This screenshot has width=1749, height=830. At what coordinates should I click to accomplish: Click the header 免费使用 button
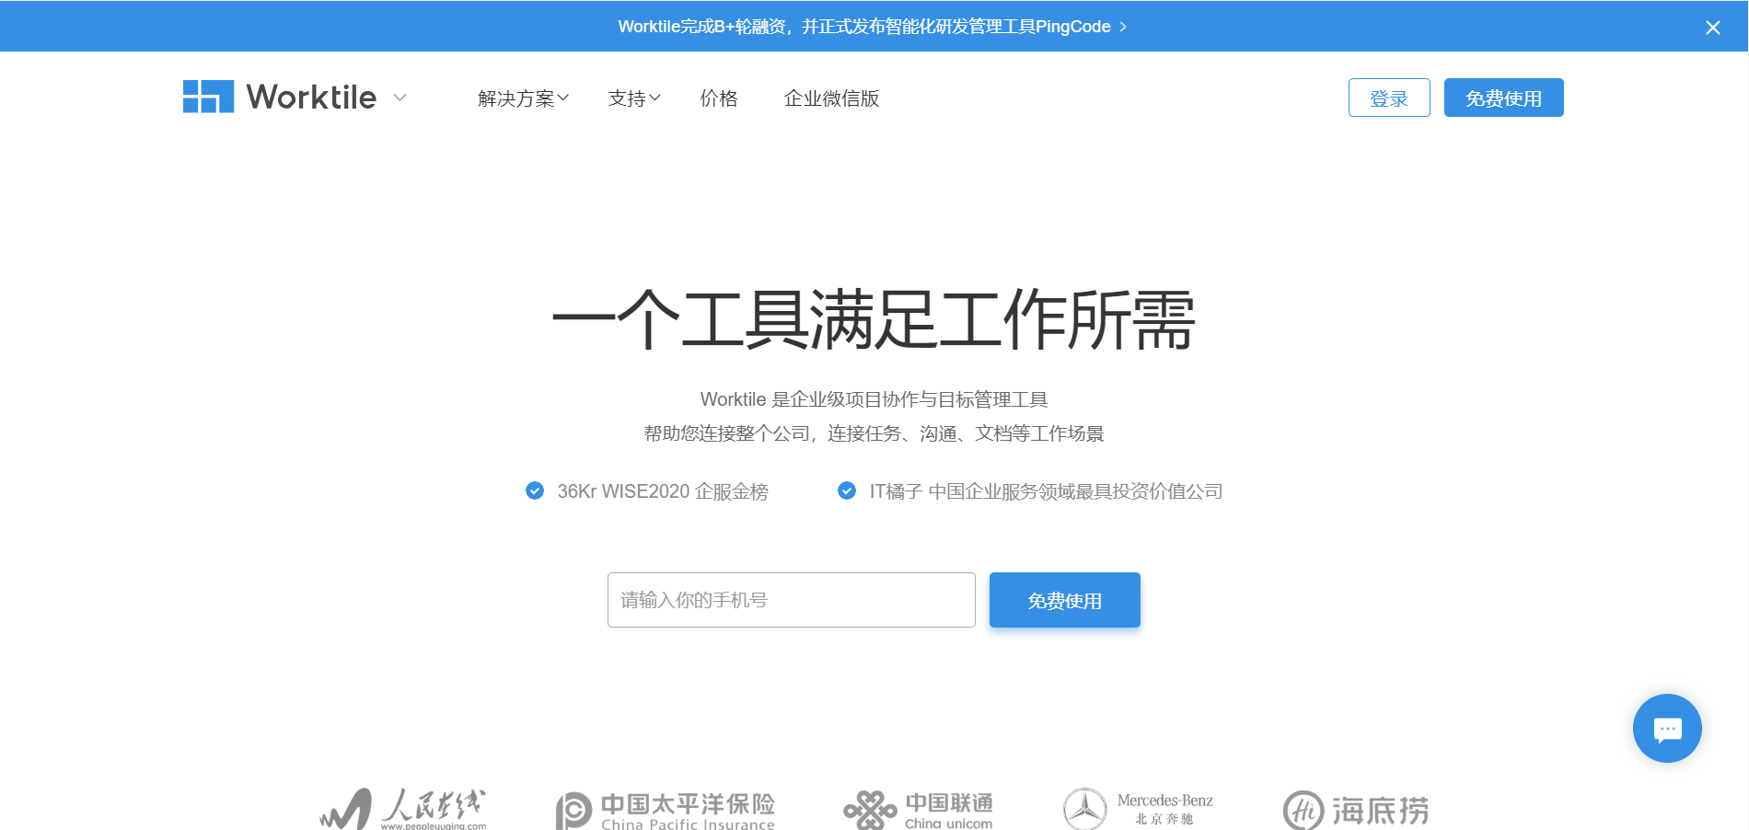pyautogui.click(x=1503, y=98)
